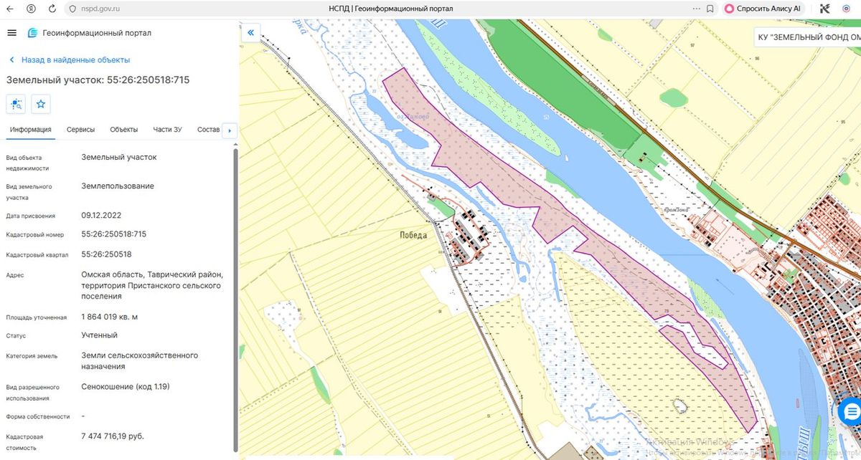Click the parcel title Земельный участок: 55:26:250518:715

(x=98, y=80)
